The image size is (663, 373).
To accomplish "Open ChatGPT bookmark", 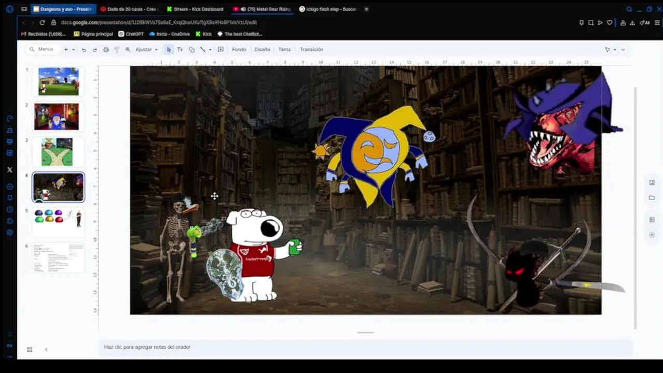I will tap(131, 34).
